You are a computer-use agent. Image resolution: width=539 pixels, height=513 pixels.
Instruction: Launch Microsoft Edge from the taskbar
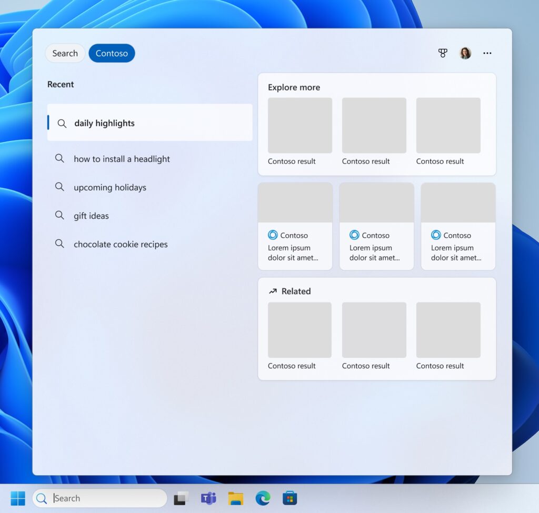263,498
